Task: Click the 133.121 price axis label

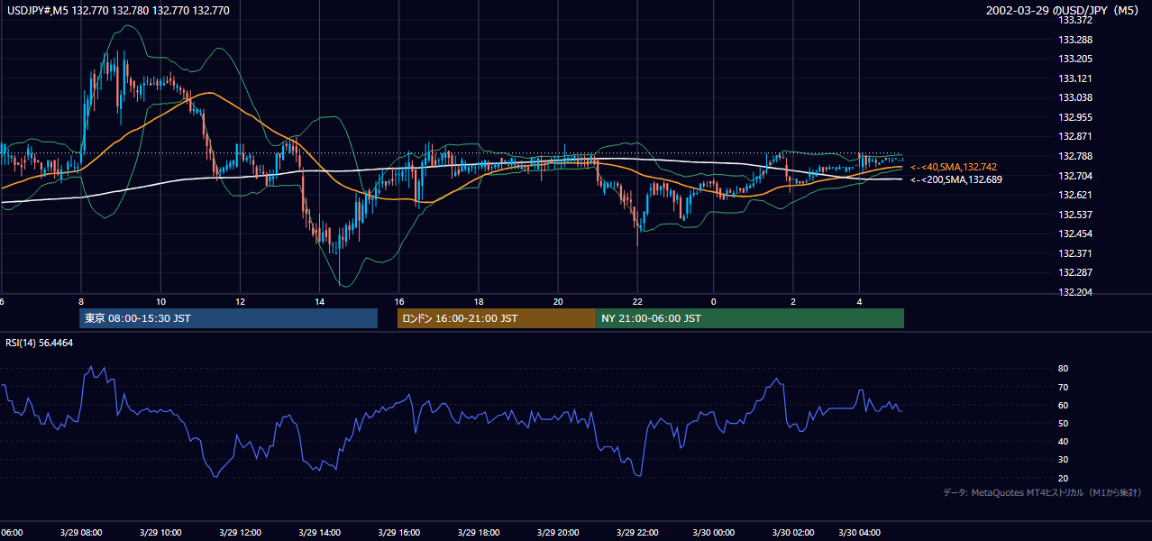Action: point(1075,78)
